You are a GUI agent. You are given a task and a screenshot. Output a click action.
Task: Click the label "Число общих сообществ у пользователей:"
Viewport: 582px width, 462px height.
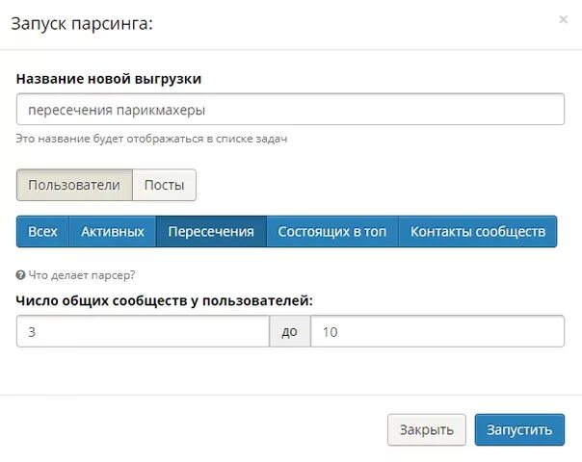pos(164,300)
